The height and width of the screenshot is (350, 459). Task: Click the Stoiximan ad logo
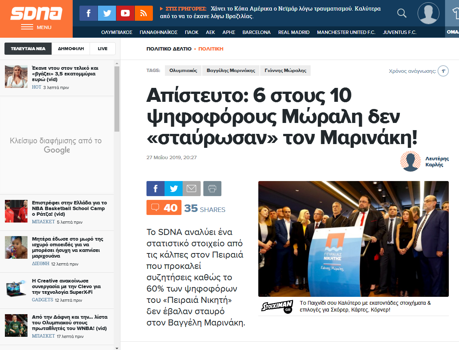277,306
